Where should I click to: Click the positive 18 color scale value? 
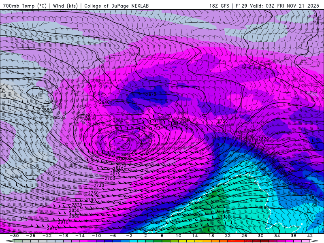pyautogui.click(x=211, y=236)
